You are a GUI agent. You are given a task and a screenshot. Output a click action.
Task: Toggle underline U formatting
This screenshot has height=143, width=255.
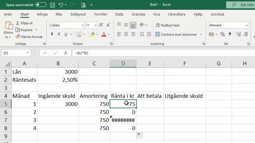(66, 34)
